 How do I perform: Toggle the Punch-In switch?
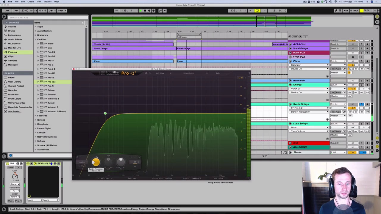click(251, 10)
